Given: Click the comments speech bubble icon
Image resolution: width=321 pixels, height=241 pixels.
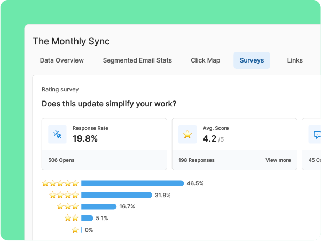Looking at the screenshot, I should tap(316, 134).
